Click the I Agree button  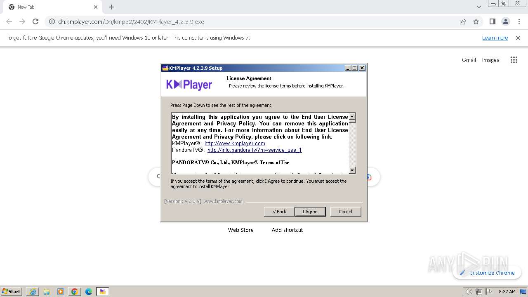point(310,212)
